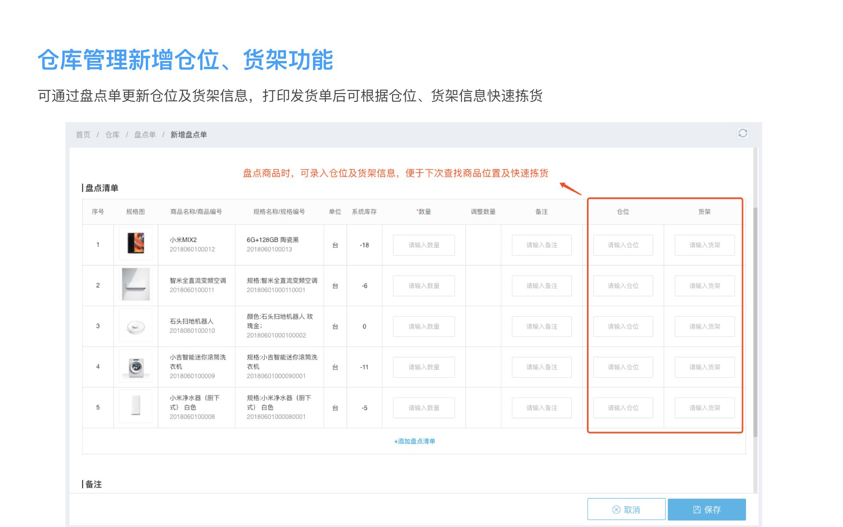Click the robot vacuum product thumbnail

[136, 326]
